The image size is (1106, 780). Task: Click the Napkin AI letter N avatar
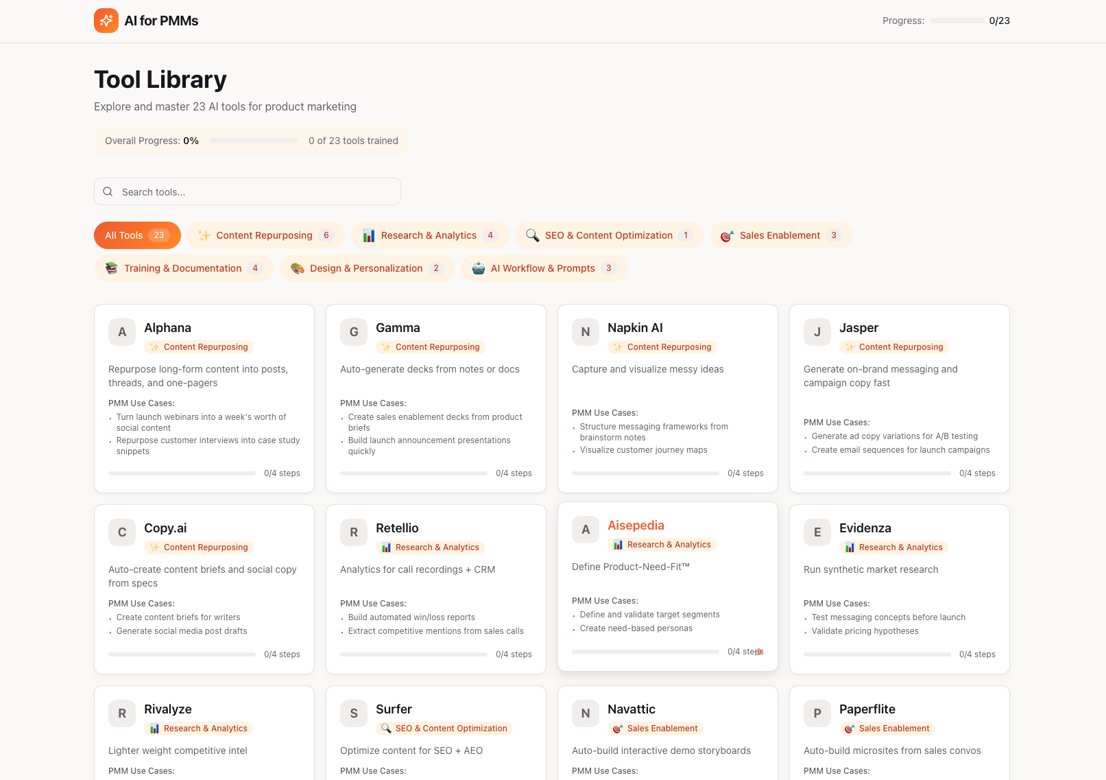point(586,332)
